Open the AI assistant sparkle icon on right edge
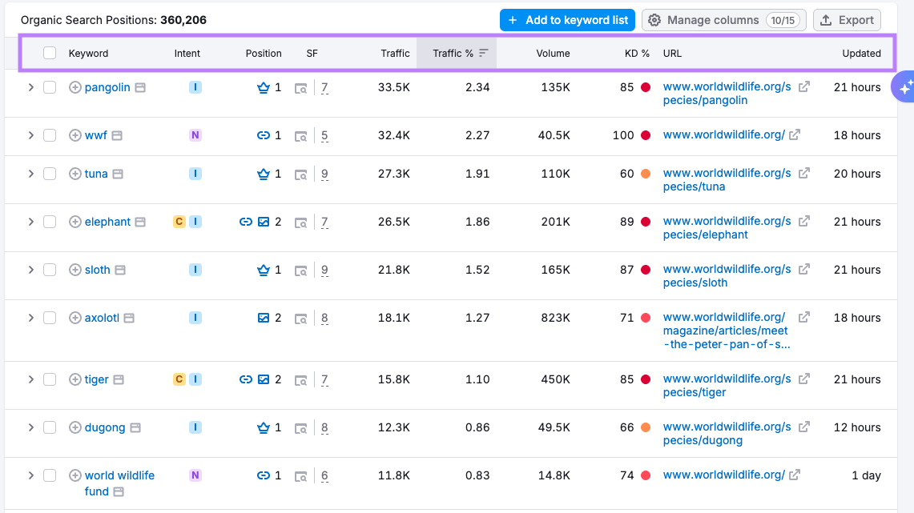Screen dimensions: 914x513 point(906,86)
